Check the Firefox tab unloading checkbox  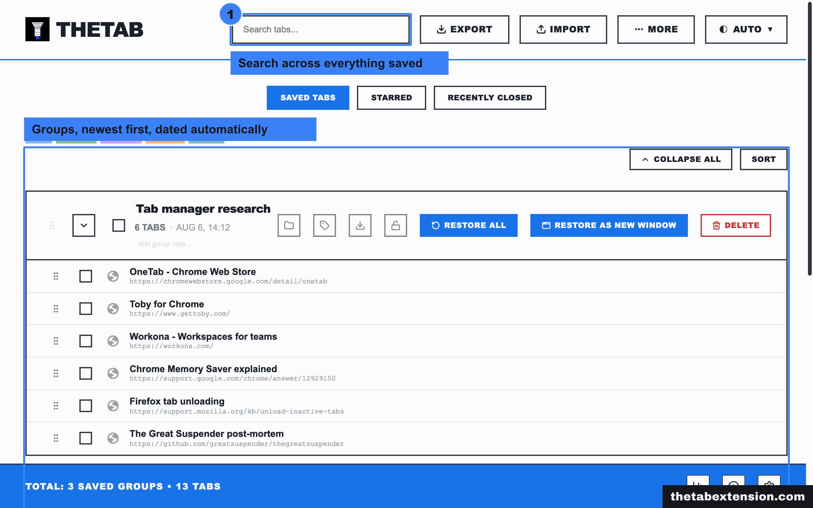pos(86,406)
